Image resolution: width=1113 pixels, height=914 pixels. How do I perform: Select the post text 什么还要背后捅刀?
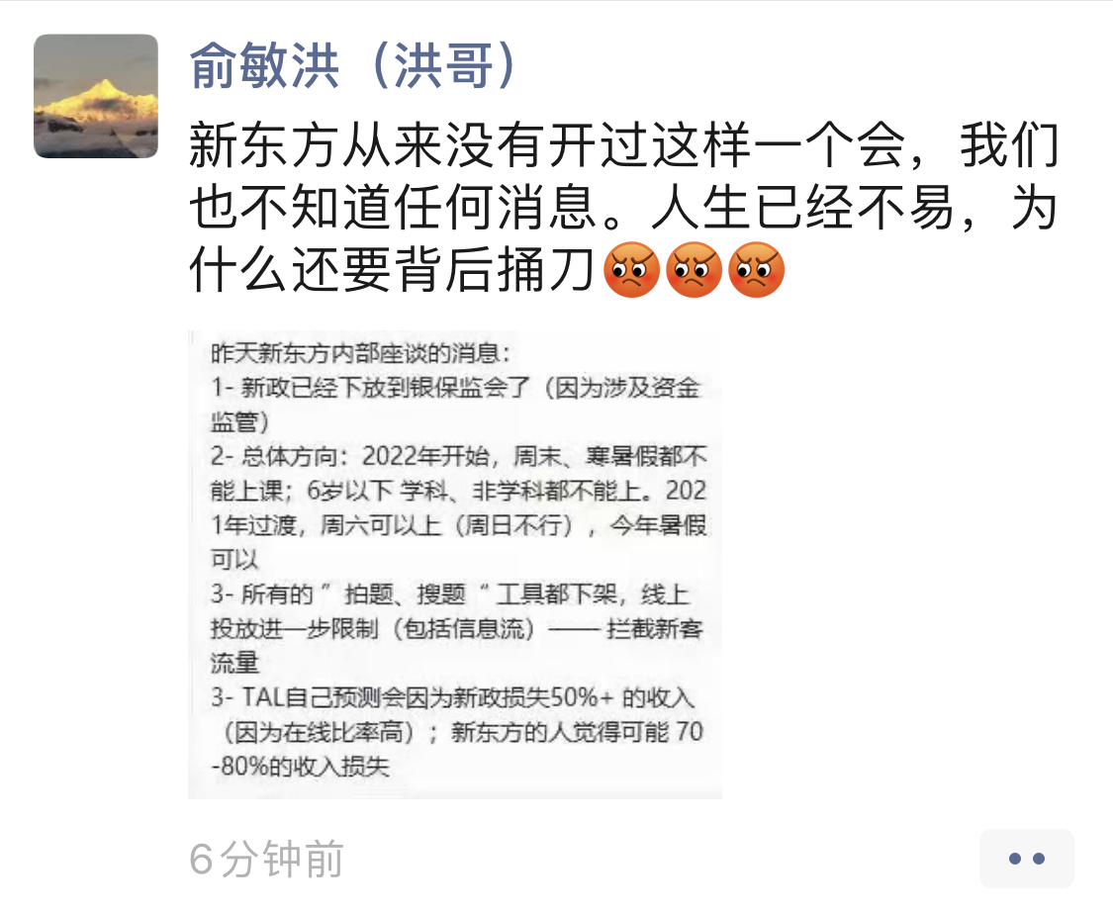tap(391, 270)
